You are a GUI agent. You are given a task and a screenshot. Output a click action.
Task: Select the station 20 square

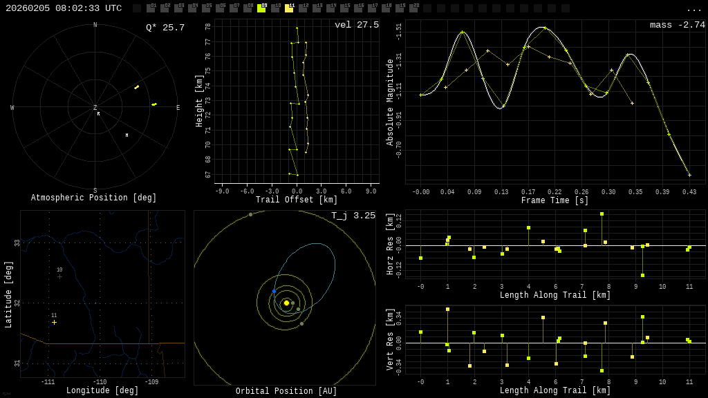point(413,8)
